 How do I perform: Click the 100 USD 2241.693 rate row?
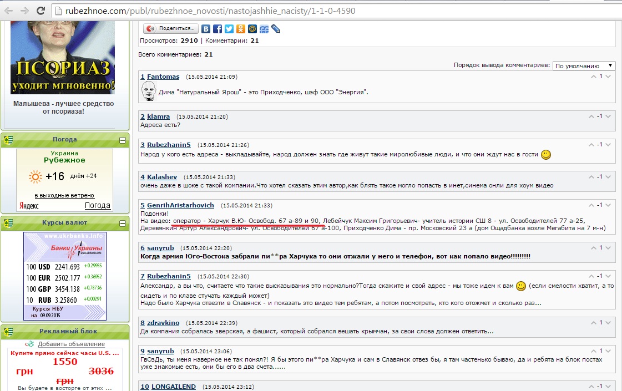[x=64, y=266]
